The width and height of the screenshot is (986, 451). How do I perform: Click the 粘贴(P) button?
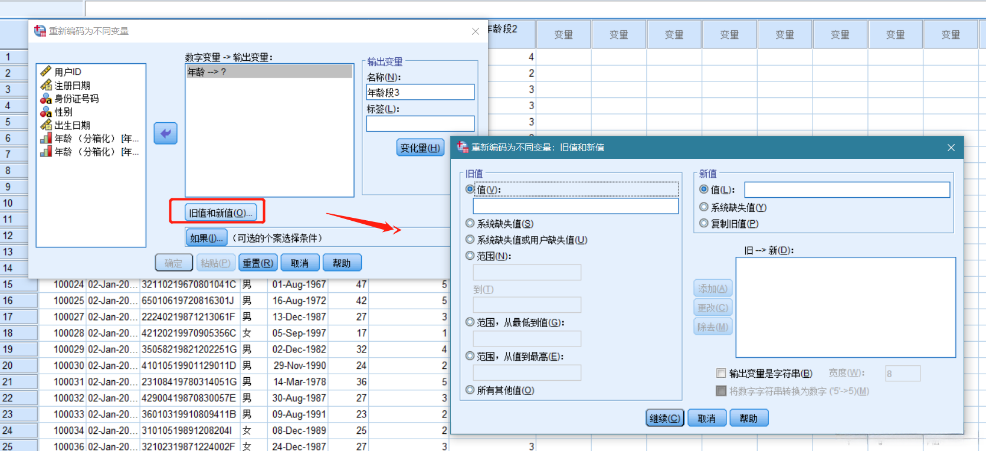pos(215,263)
